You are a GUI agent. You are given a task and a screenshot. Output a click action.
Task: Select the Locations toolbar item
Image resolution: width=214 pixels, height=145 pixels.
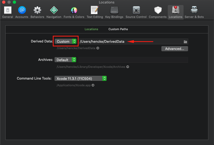(176, 12)
